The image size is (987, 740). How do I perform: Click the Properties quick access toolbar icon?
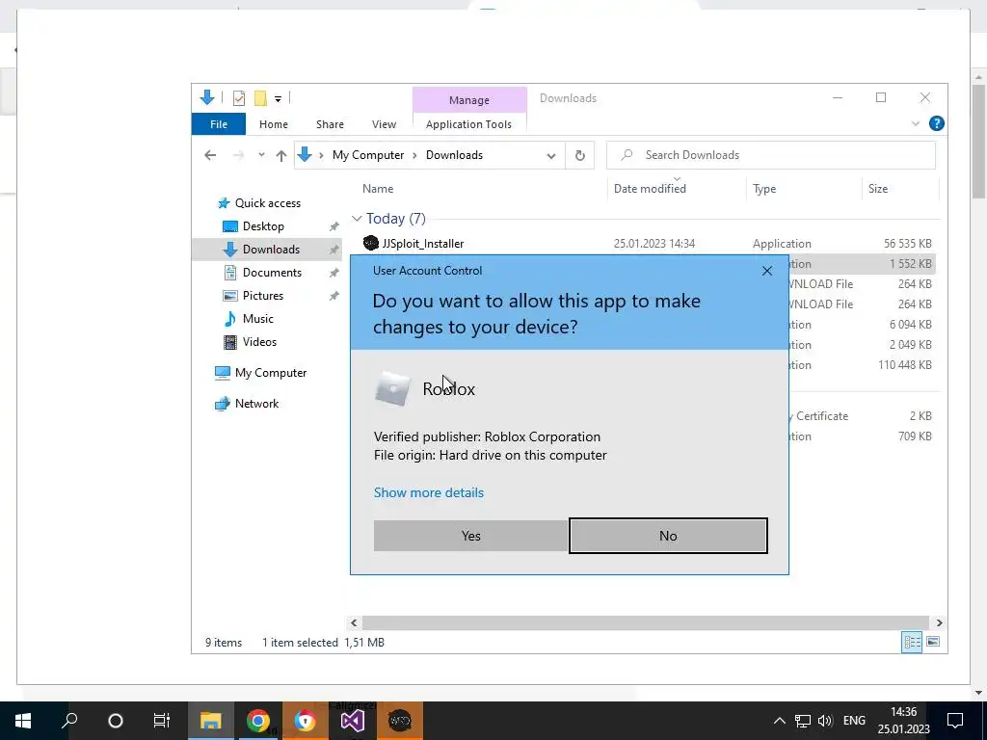coord(239,98)
